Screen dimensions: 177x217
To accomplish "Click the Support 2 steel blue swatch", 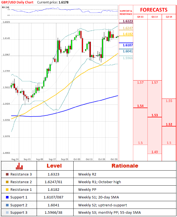I will tap(7, 205).
